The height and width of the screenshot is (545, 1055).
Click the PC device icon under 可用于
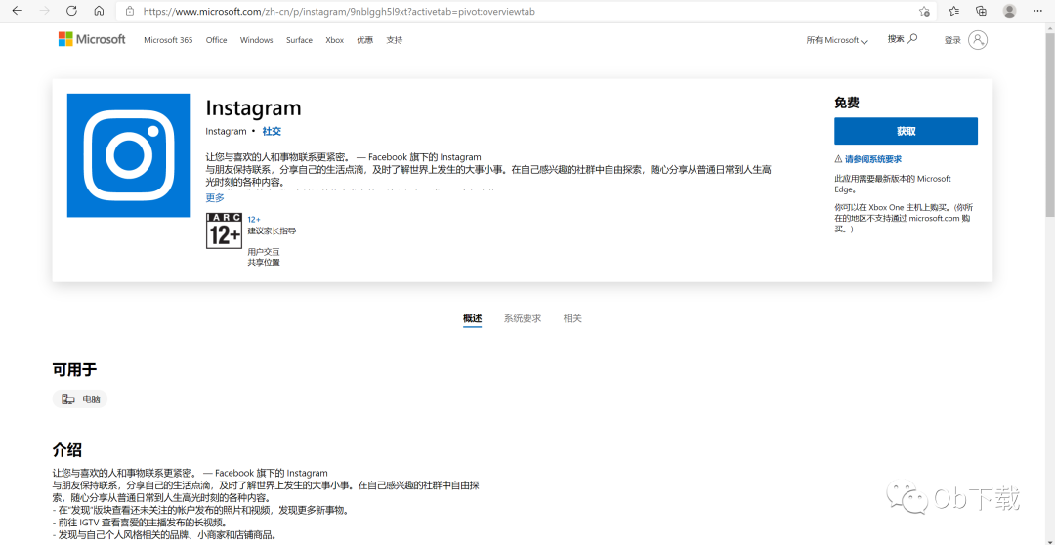click(x=68, y=399)
